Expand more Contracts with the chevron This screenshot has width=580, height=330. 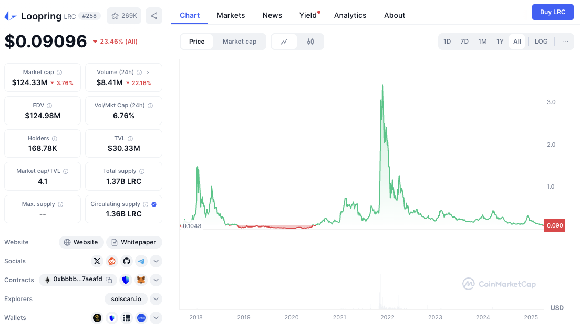[x=156, y=280]
